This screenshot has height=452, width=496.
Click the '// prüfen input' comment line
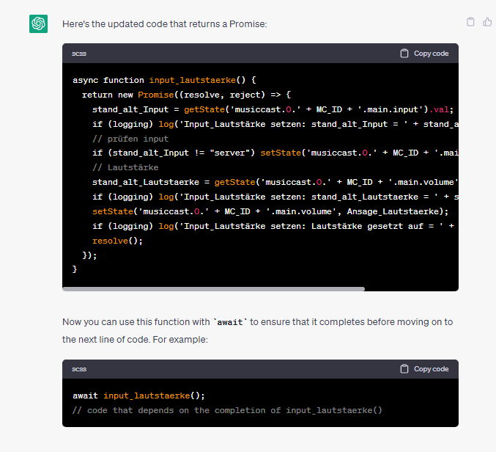point(130,139)
